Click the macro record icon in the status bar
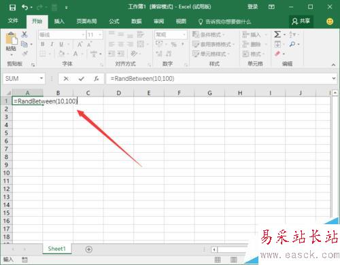This screenshot has height=265, width=340. click(24, 260)
